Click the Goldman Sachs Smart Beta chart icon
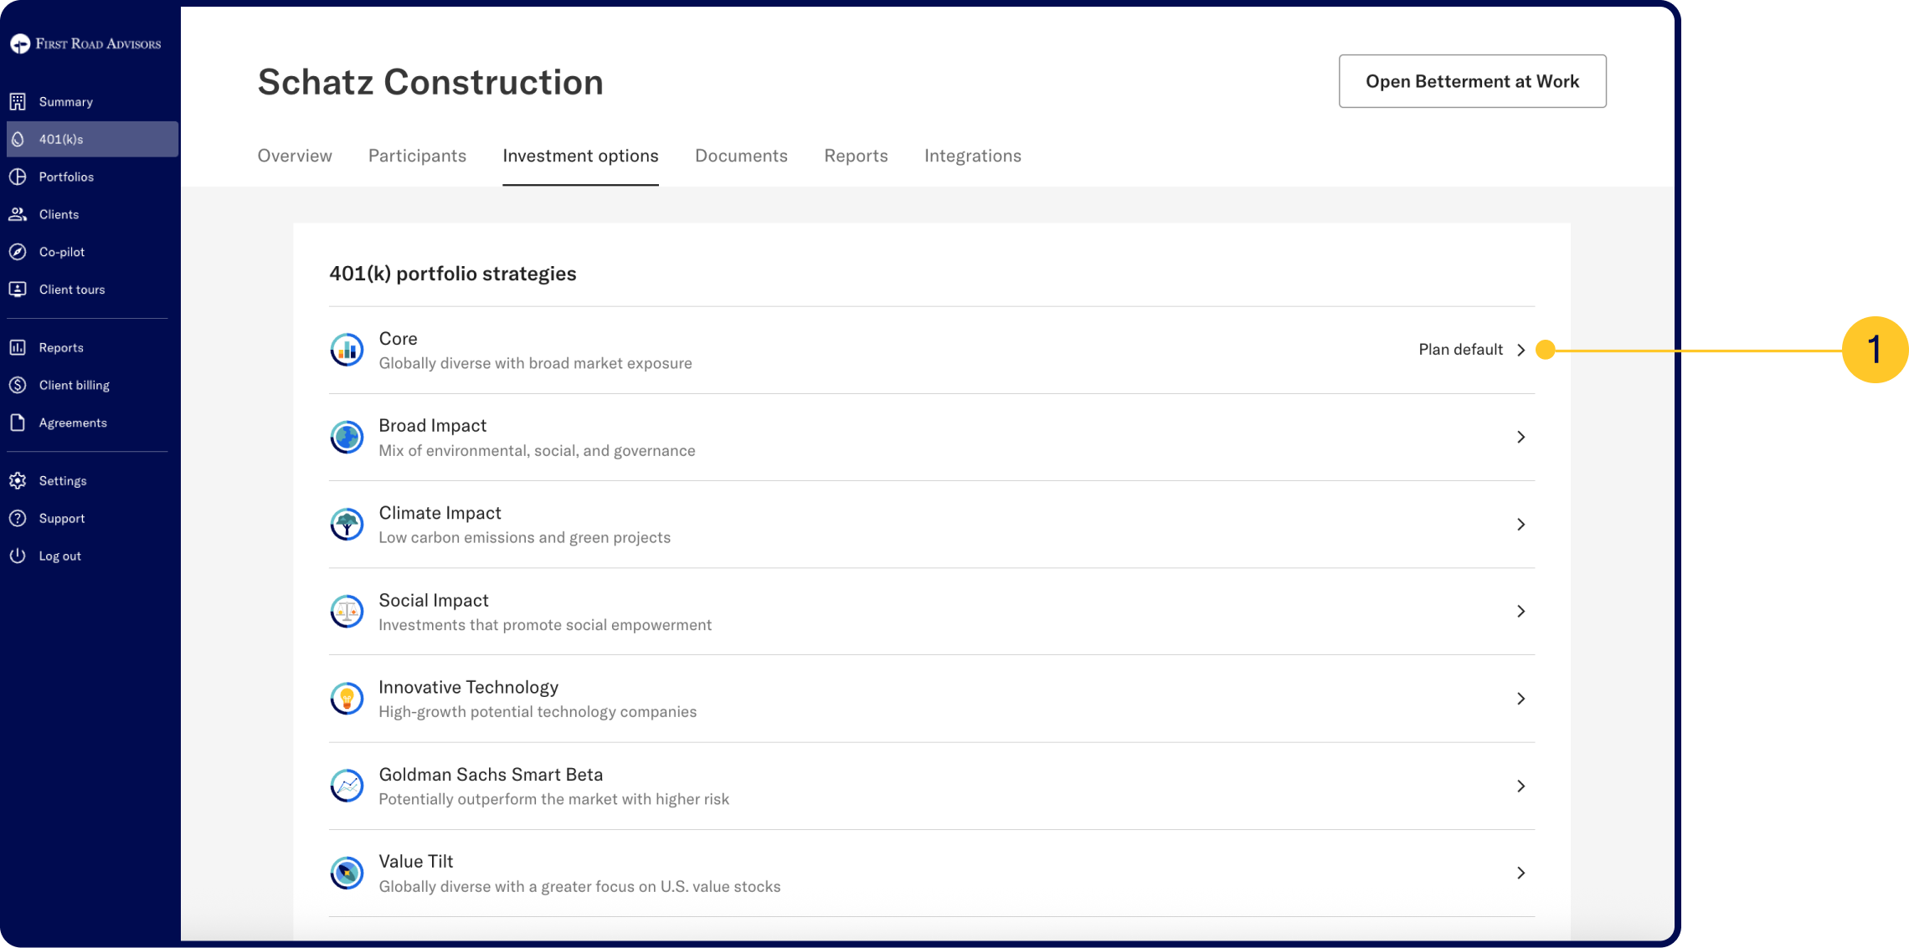 (x=347, y=786)
